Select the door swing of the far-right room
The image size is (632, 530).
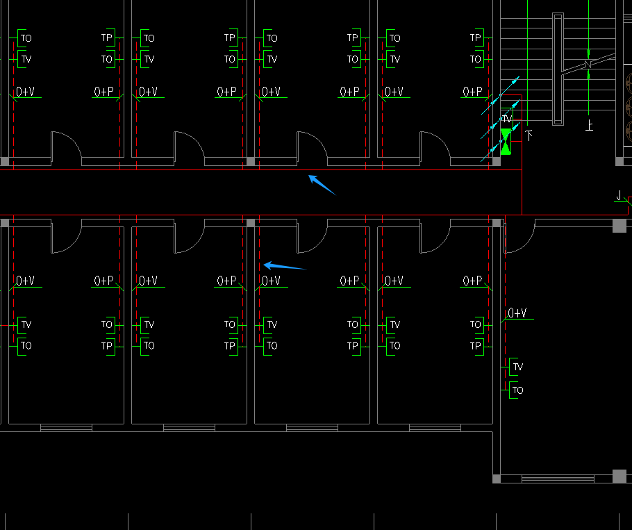(x=519, y=236)
